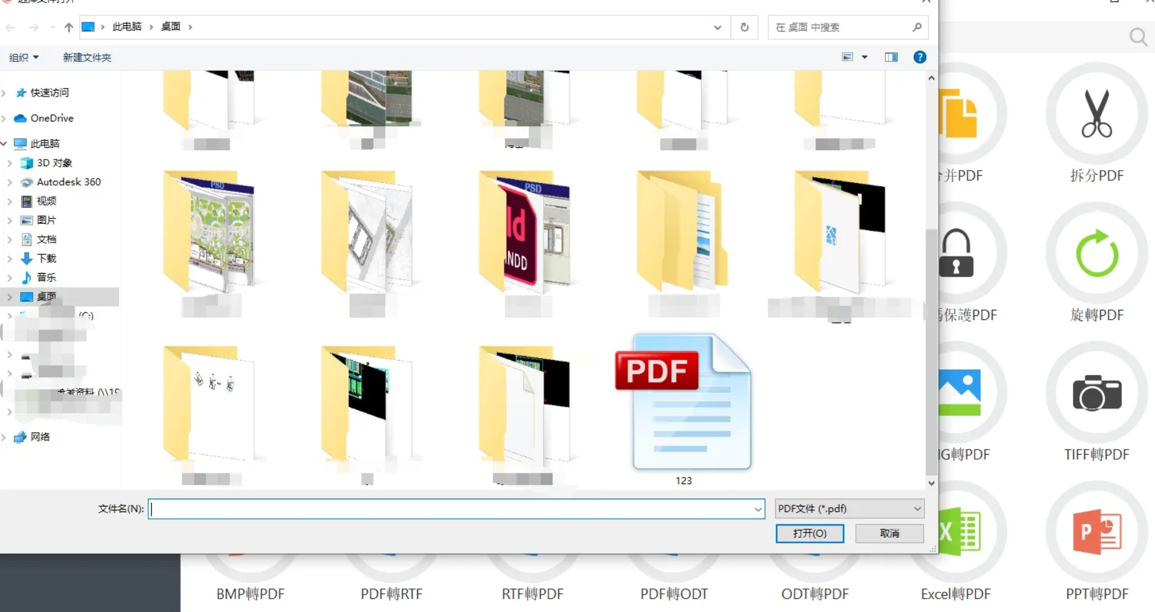Open the 组织 menu

24,57
